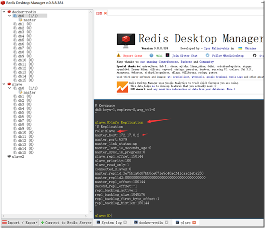
Task: Click the More > analytics link
Action: coord(231,89)
